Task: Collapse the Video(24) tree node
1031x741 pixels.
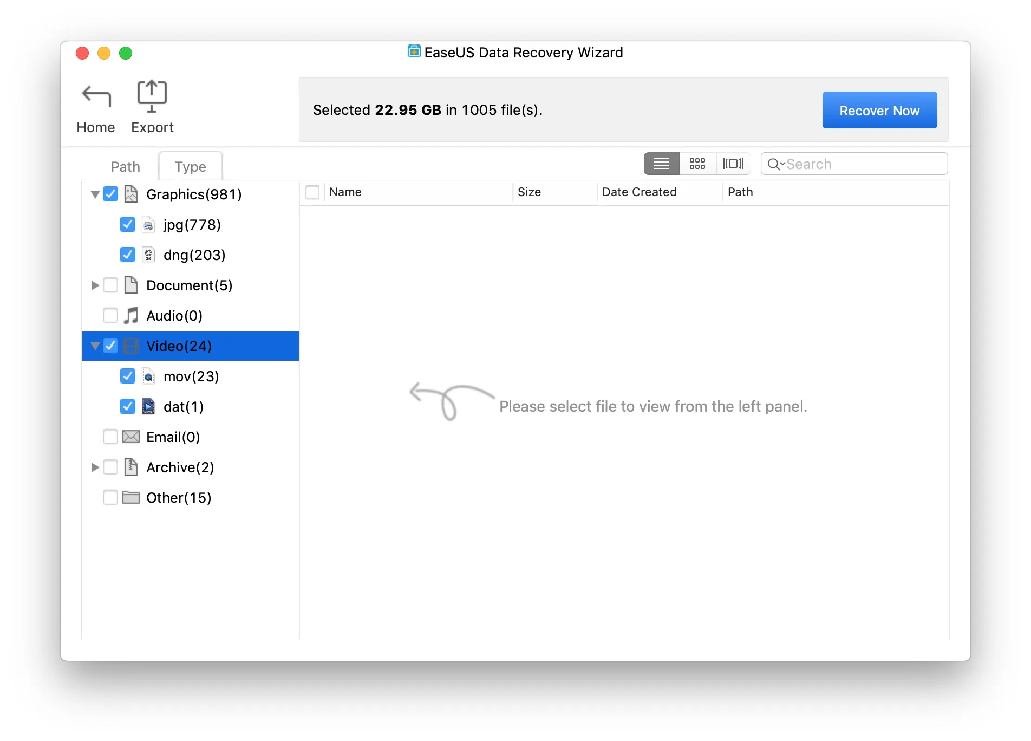Action: click(95, 346)
